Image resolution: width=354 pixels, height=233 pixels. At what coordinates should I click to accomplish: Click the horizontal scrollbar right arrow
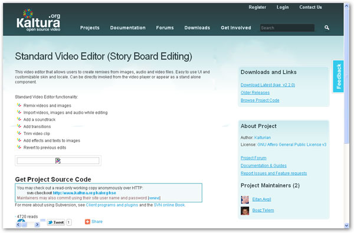tap(37, 224)
